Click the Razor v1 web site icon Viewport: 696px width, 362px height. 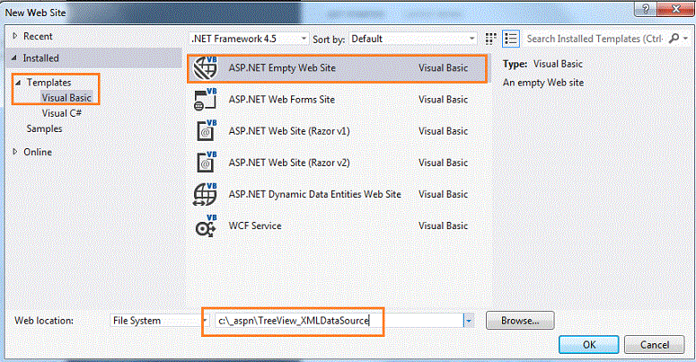[x=206, y=131]
